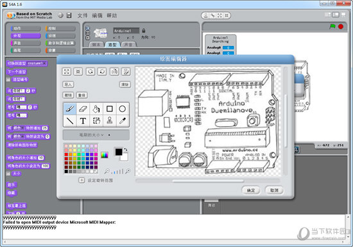Select the text T tool
This screenshot has height=247, width=353.
[x=83, y=121]
